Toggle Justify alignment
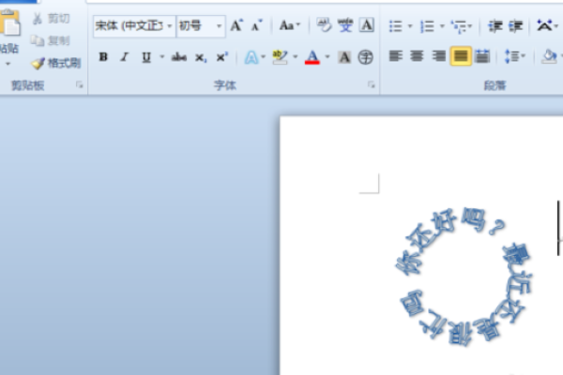This screenshot has width=563, height=375. (x=461, y=56)
